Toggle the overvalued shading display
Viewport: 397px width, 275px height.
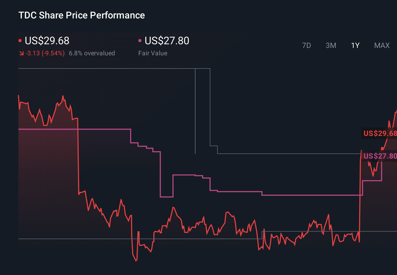pyautogui.click(x=92, y=53)
